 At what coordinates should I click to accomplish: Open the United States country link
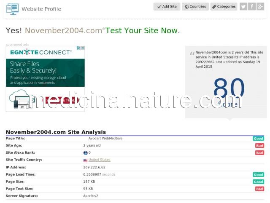coord(100,160)
